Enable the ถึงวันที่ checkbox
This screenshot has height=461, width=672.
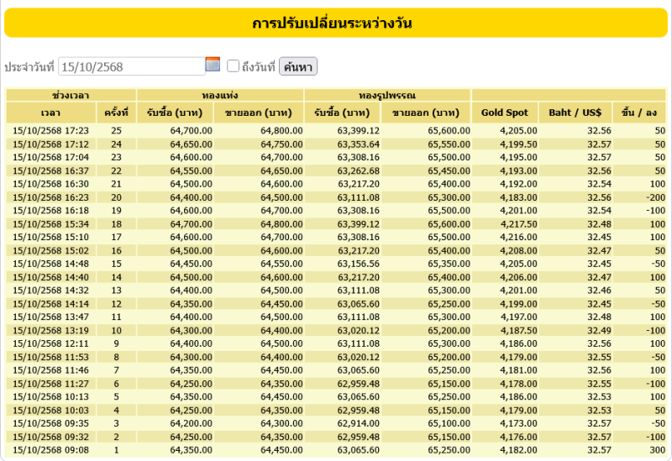(234, 66)
